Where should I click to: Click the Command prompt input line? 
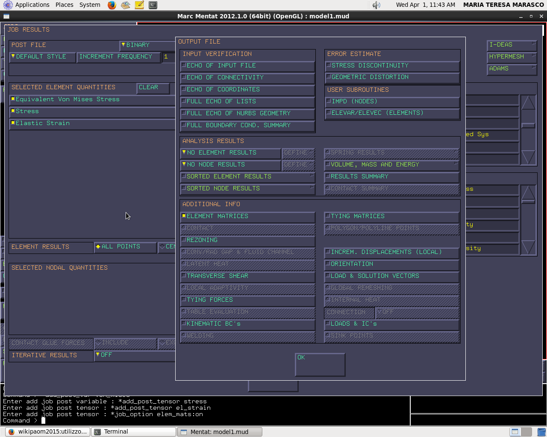click(x=205, y=421)
